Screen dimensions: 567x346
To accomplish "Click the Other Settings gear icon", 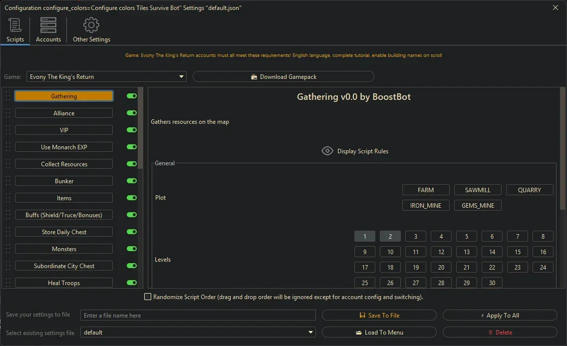I will 91,24.
